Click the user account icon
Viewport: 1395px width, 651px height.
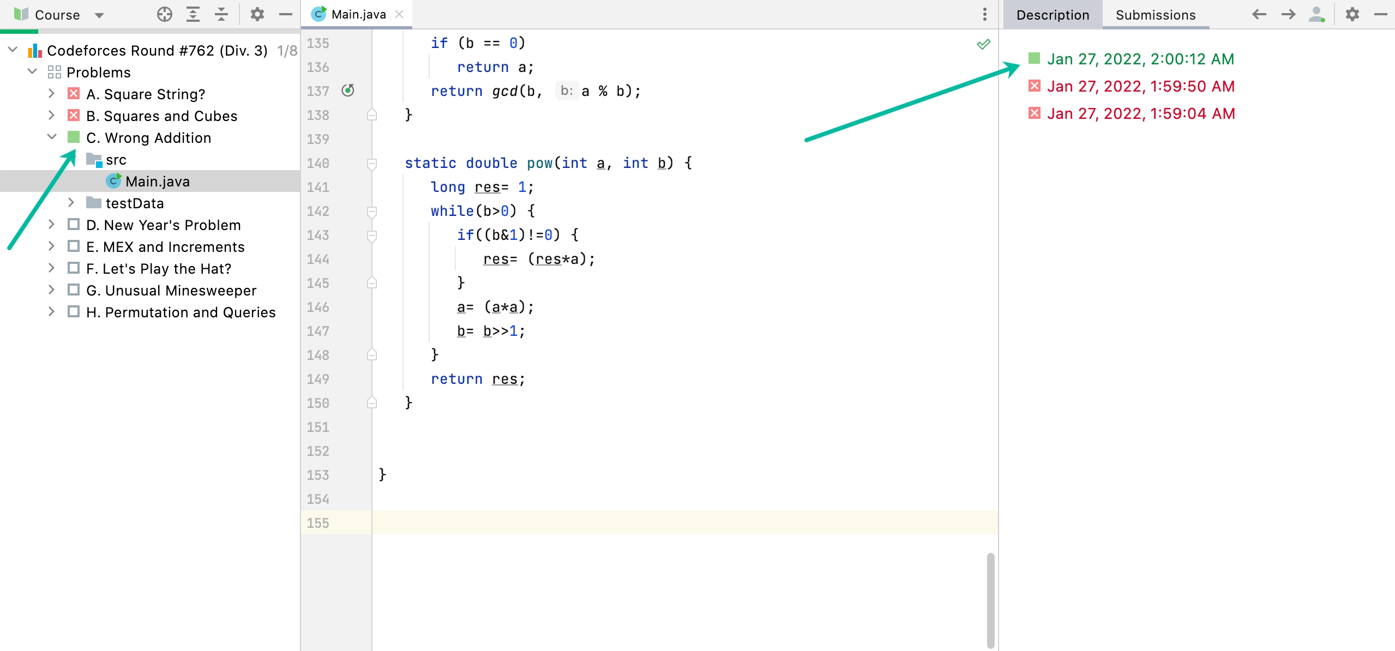tap(1317, 14)
